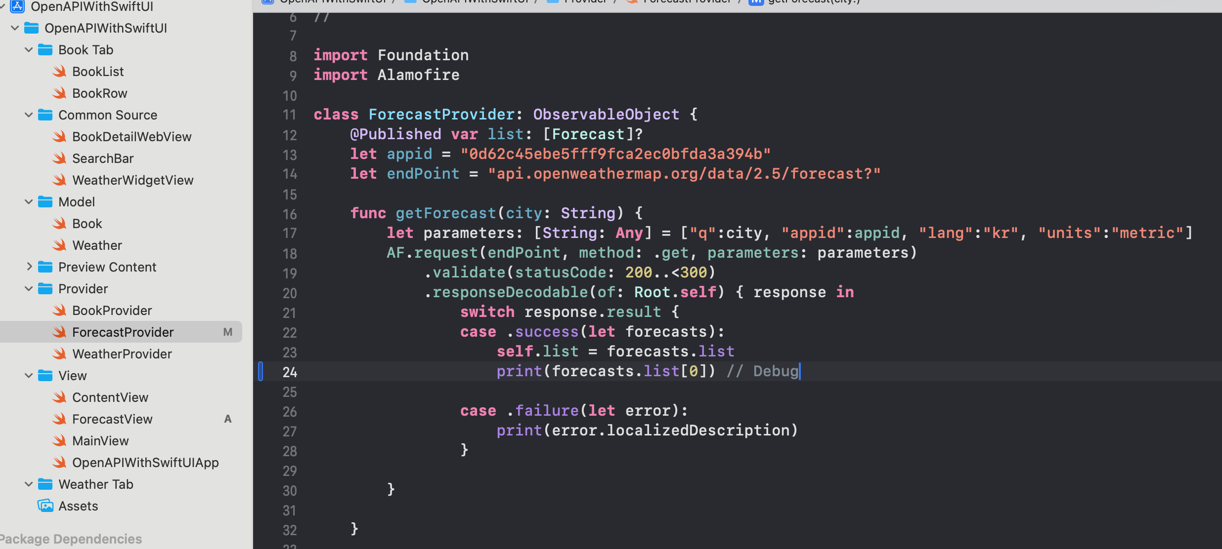Open the WeatherProvider file
The height and width of the screenshot is (549, 1222).
[122, 354]
